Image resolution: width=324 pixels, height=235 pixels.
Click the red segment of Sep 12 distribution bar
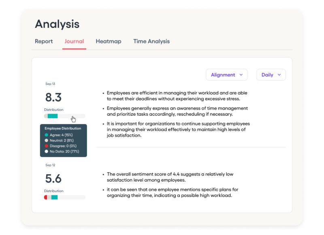coord(45,197)
